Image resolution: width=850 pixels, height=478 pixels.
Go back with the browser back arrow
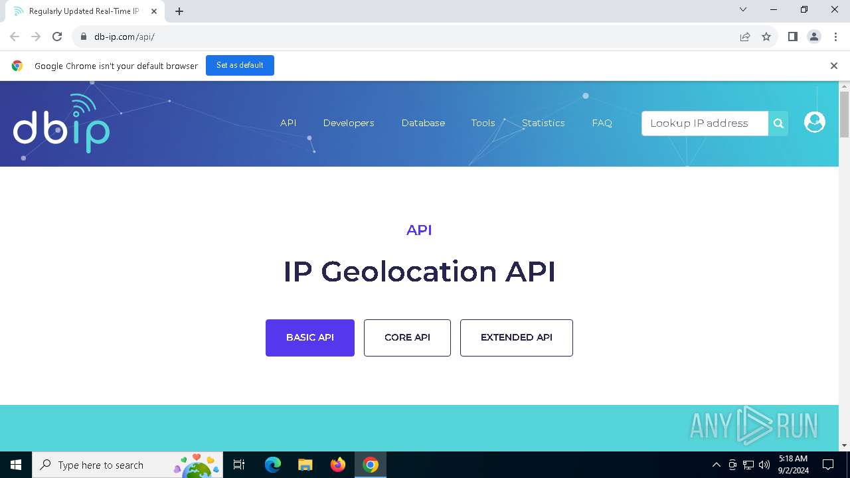click(x=15, y=37)
